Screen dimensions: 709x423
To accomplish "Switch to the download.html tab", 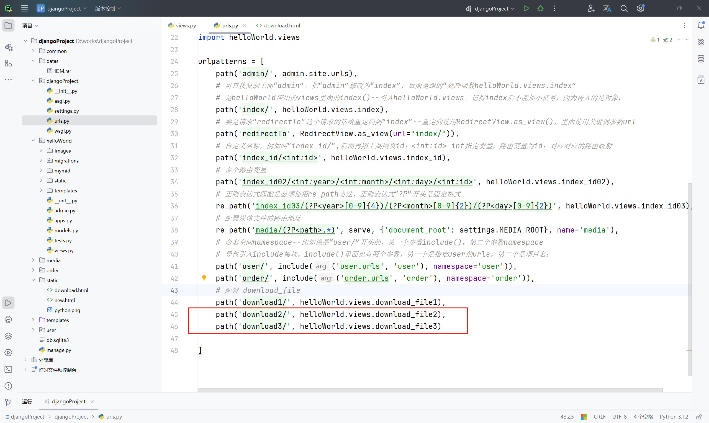I will 278,25.
